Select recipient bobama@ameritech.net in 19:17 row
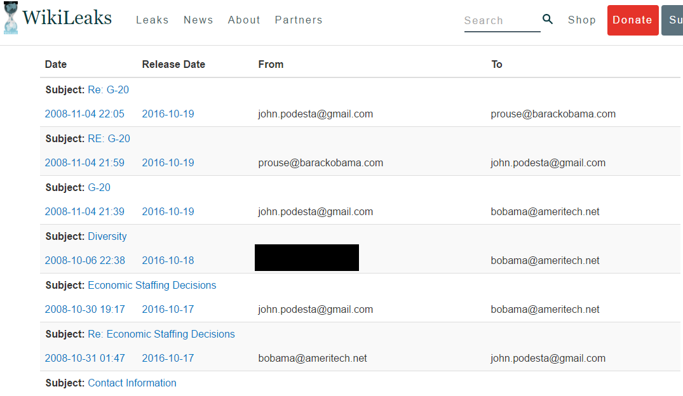This screenshot has width=683, height=396. coord(545,310)
